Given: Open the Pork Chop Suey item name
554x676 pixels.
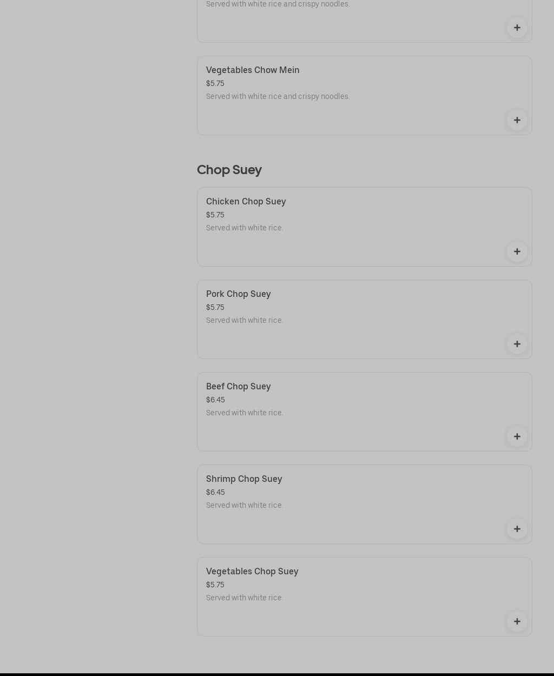Looking at the screenshot, I should click(x=238, y=294).
